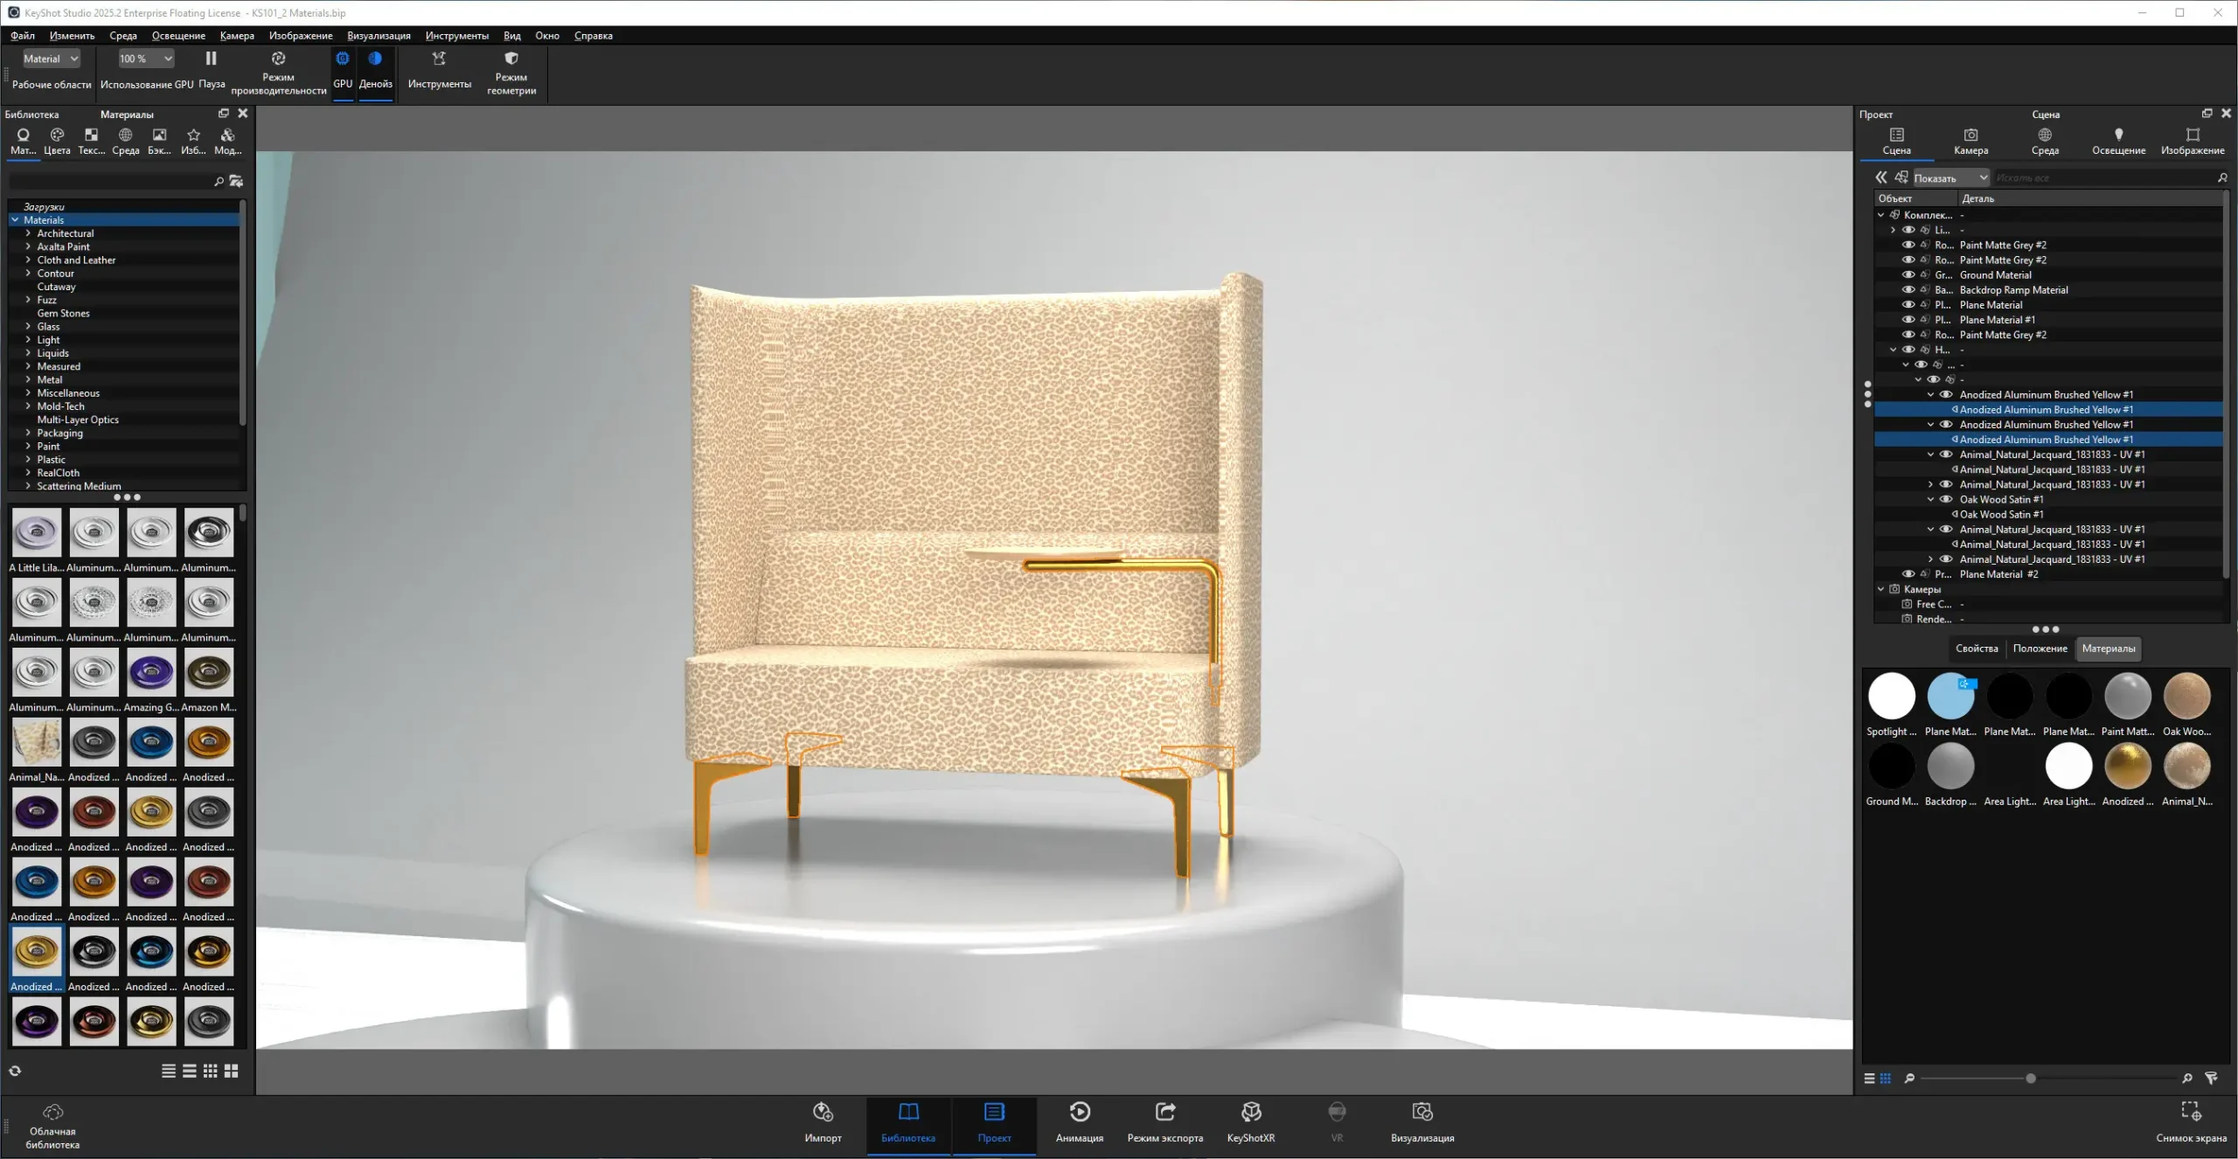Image resolution: width=2238 pixels, height=1159 pixels.
Task: Open the Показать filter dropdown button
Action: [1950, 178]
